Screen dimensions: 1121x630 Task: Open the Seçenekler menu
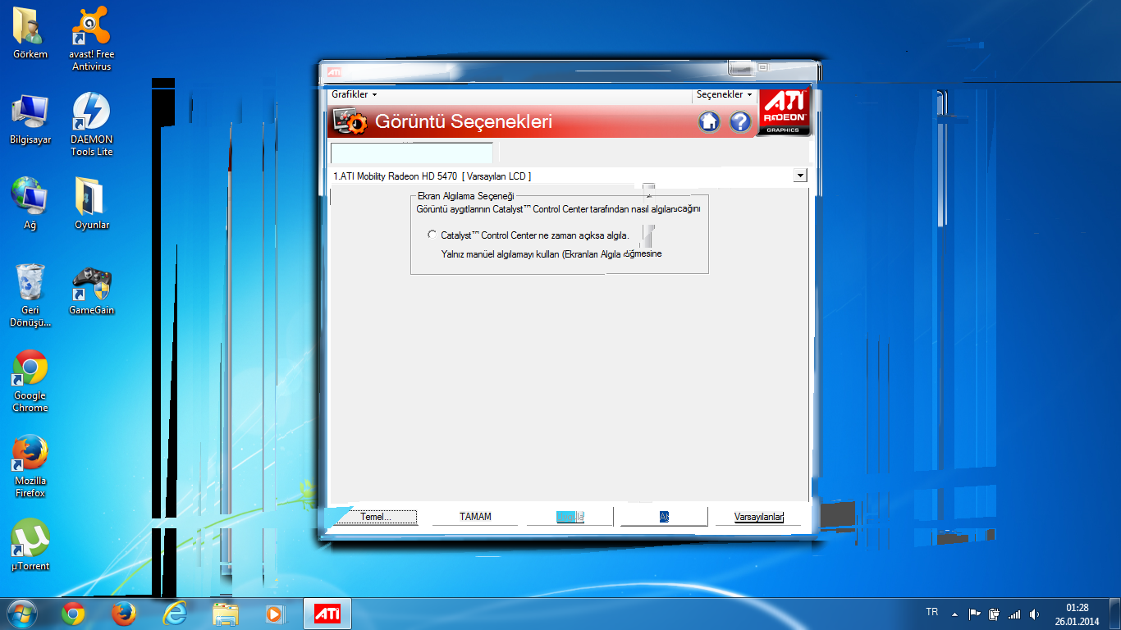click(x=725, y=94)
